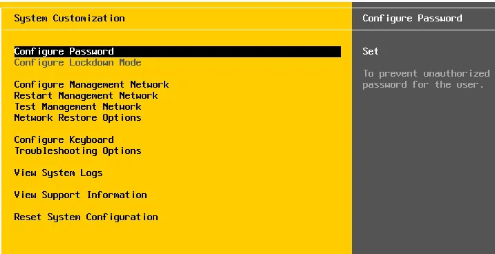The width and height of the screenshot is (495, 254).
Task: Choose Reset System Configuration
Action: 86,217
